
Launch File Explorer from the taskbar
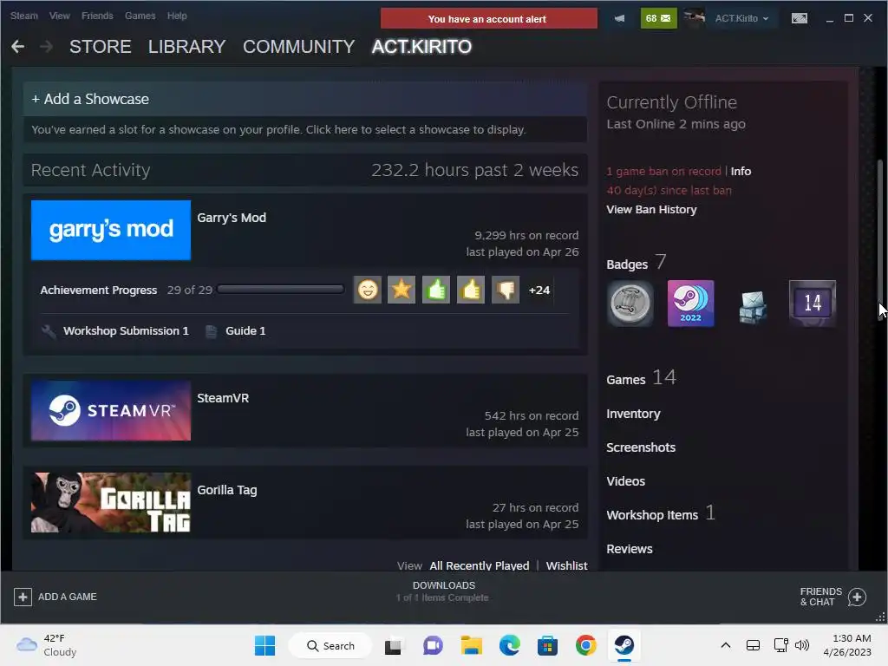pyautogui.click(x=471, y=645)
